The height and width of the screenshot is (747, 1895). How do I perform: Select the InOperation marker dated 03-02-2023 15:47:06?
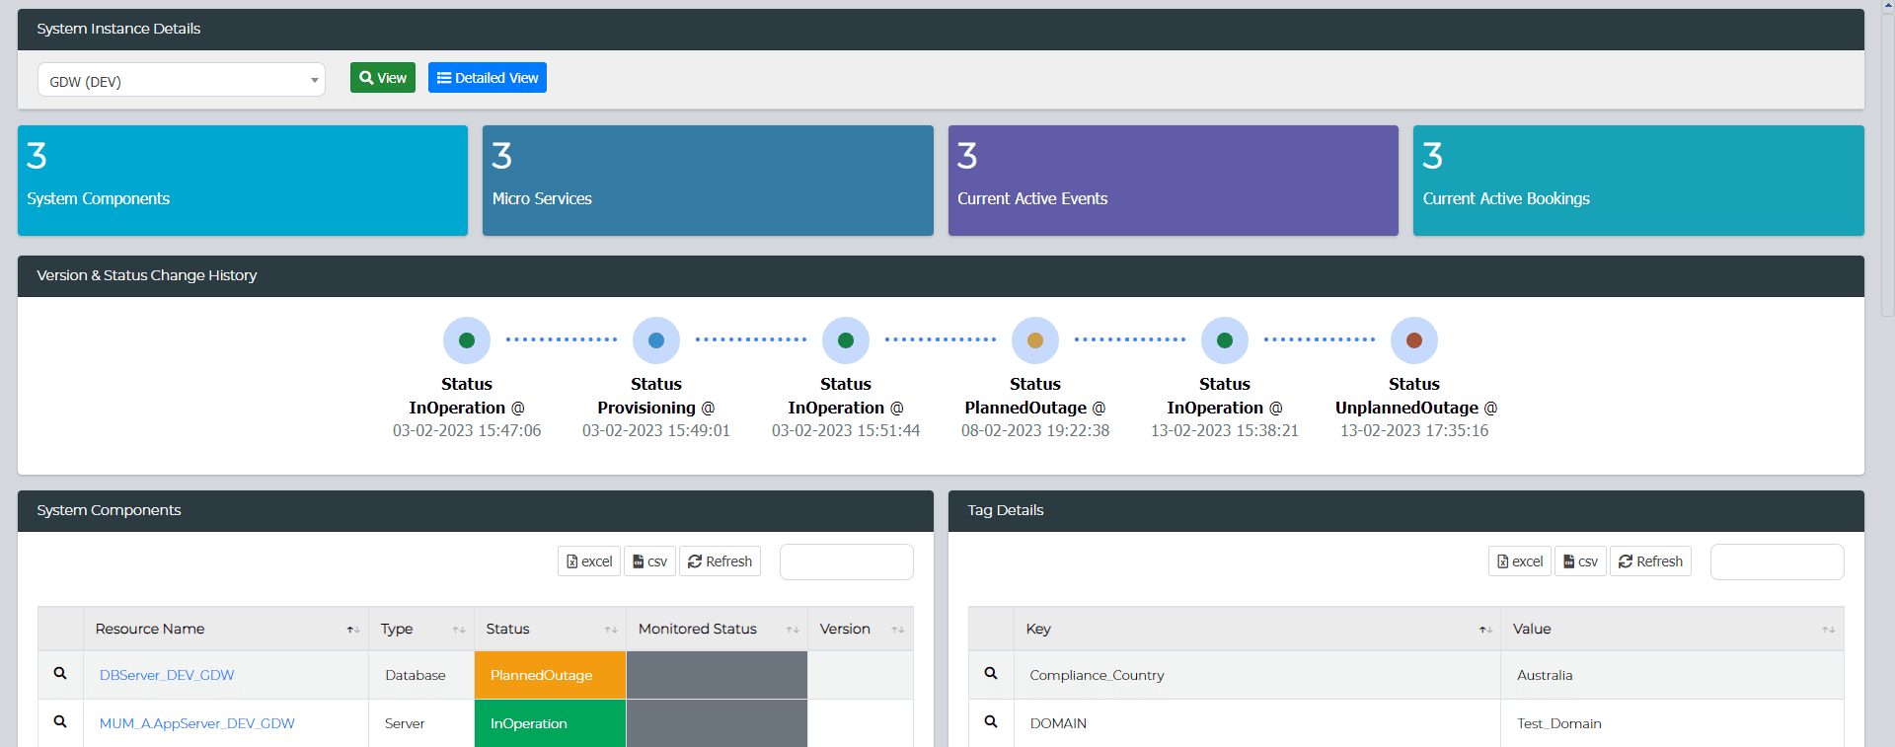pyautogui.click(x=467, y=340)
